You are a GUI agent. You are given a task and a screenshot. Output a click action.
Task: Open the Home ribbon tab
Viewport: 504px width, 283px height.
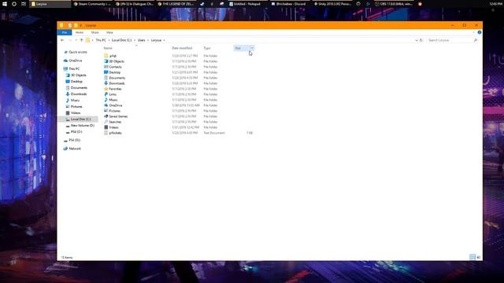(x=80, y=32)
